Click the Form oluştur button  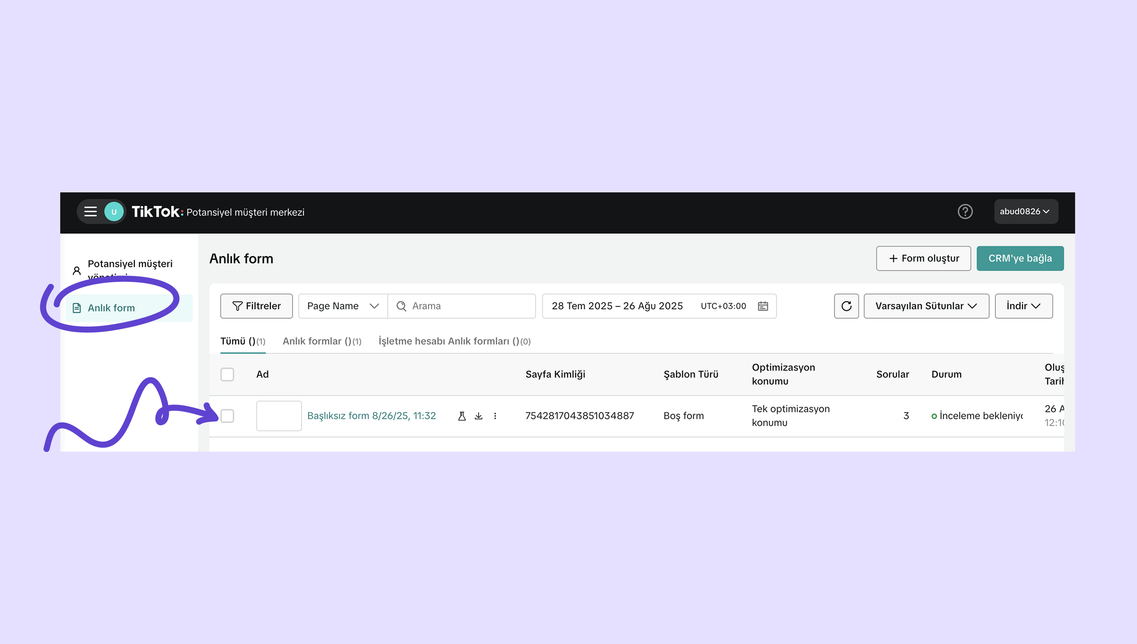click(923, 258)
